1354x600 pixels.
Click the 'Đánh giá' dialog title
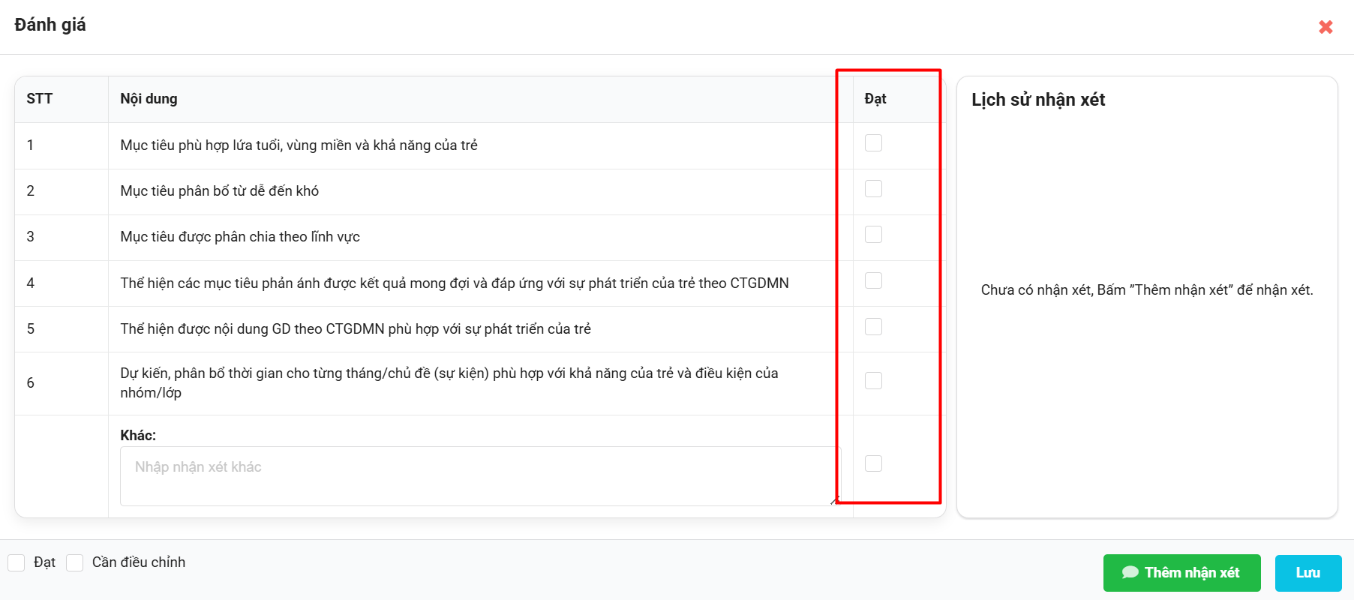click(50, 25)
